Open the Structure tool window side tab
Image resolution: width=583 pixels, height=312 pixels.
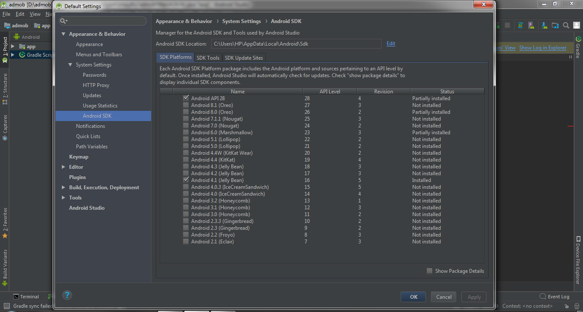pyautogui.click(x=5, y=89)
